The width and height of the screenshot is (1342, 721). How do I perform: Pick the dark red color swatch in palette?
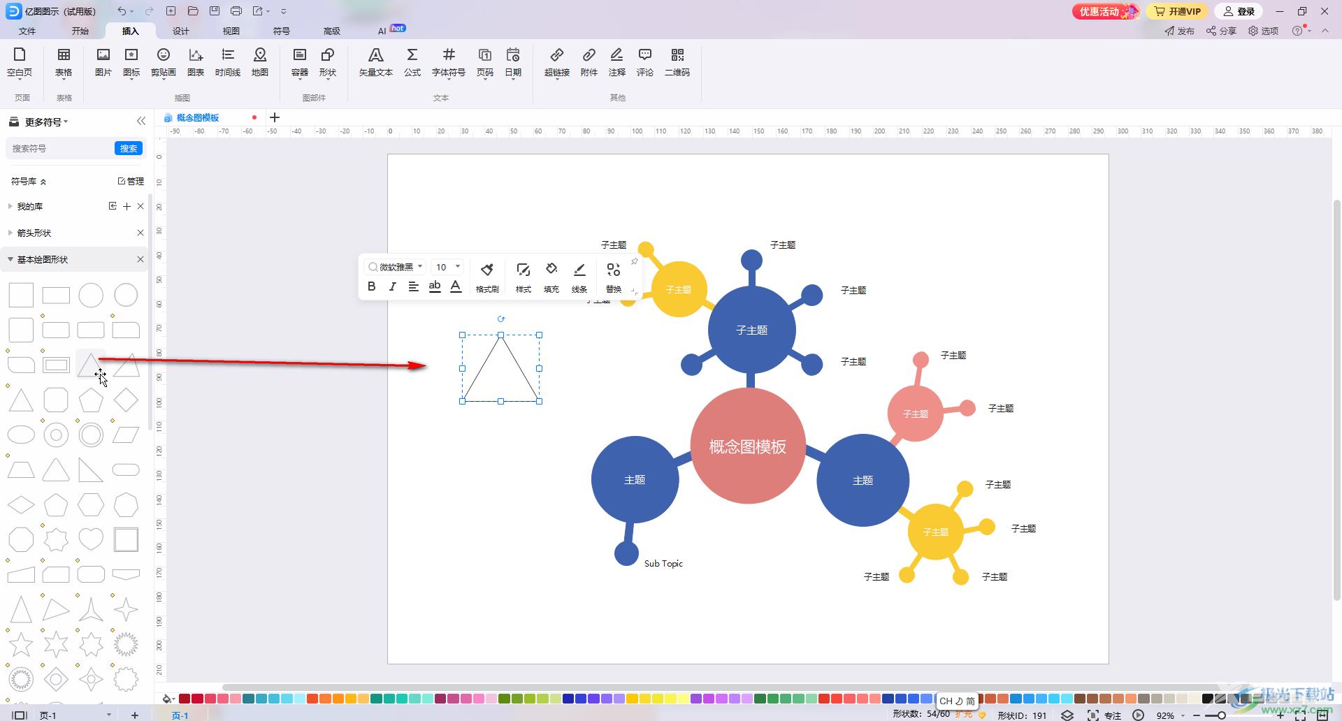185,698
